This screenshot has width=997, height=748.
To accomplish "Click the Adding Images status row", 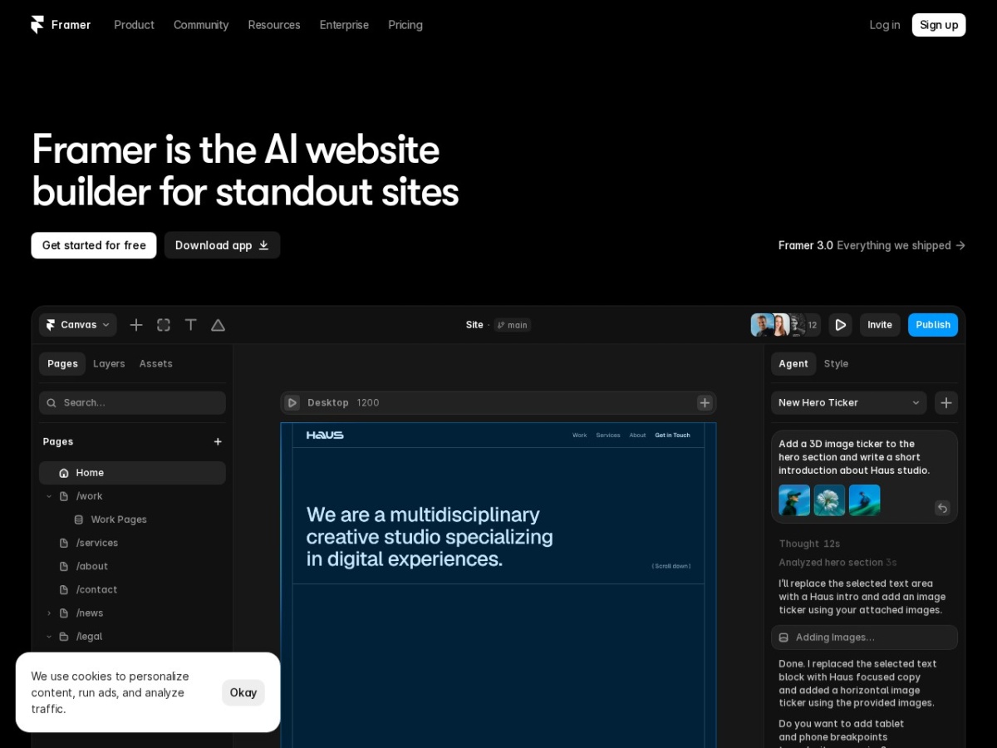I will [864, 637].
